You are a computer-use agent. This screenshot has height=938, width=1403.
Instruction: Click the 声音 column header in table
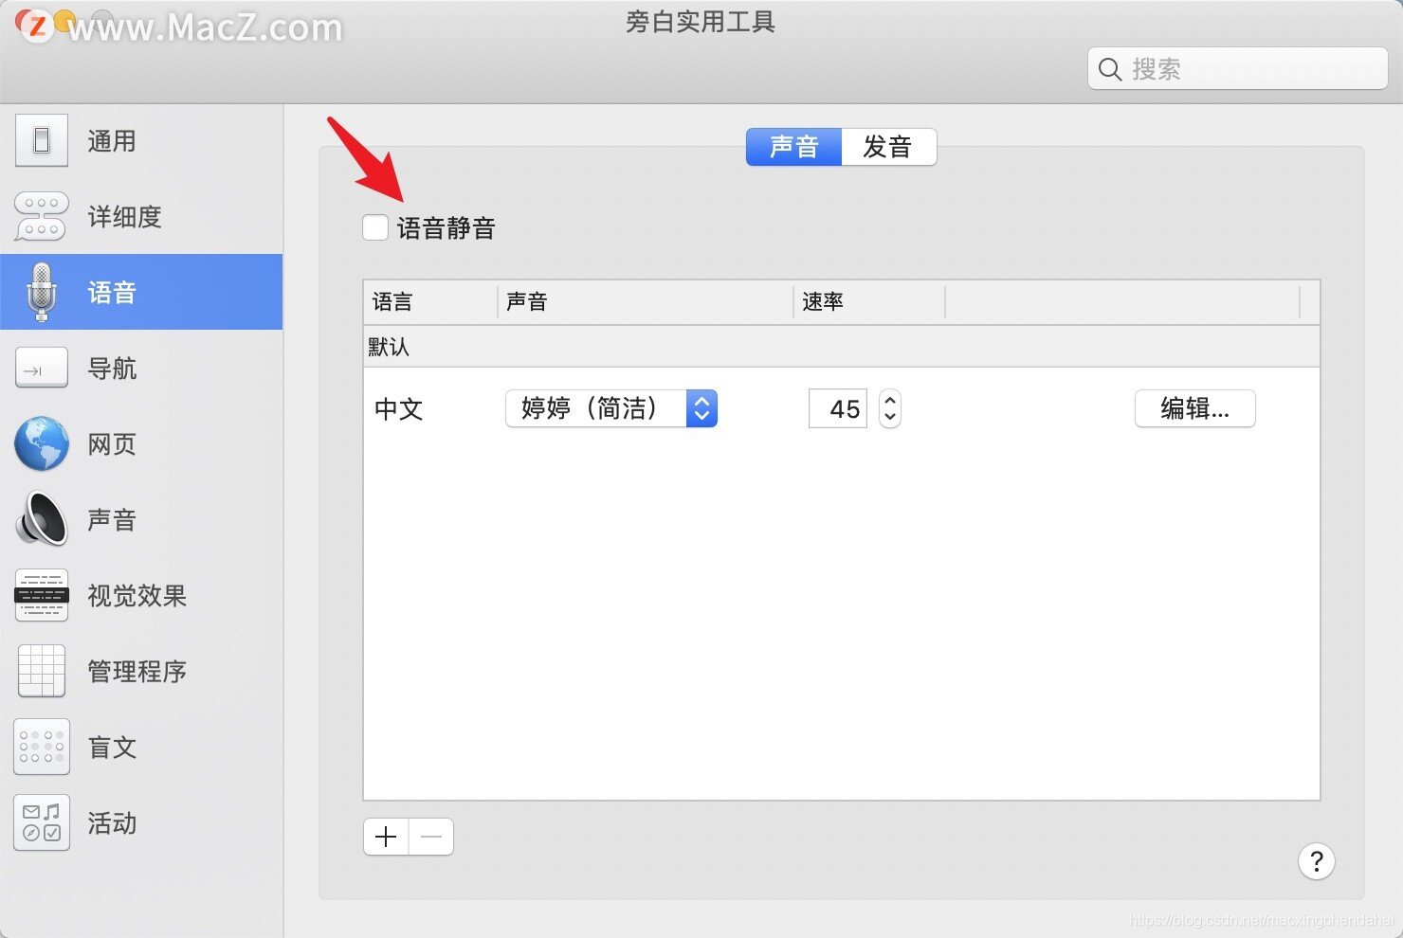(645, 302)
